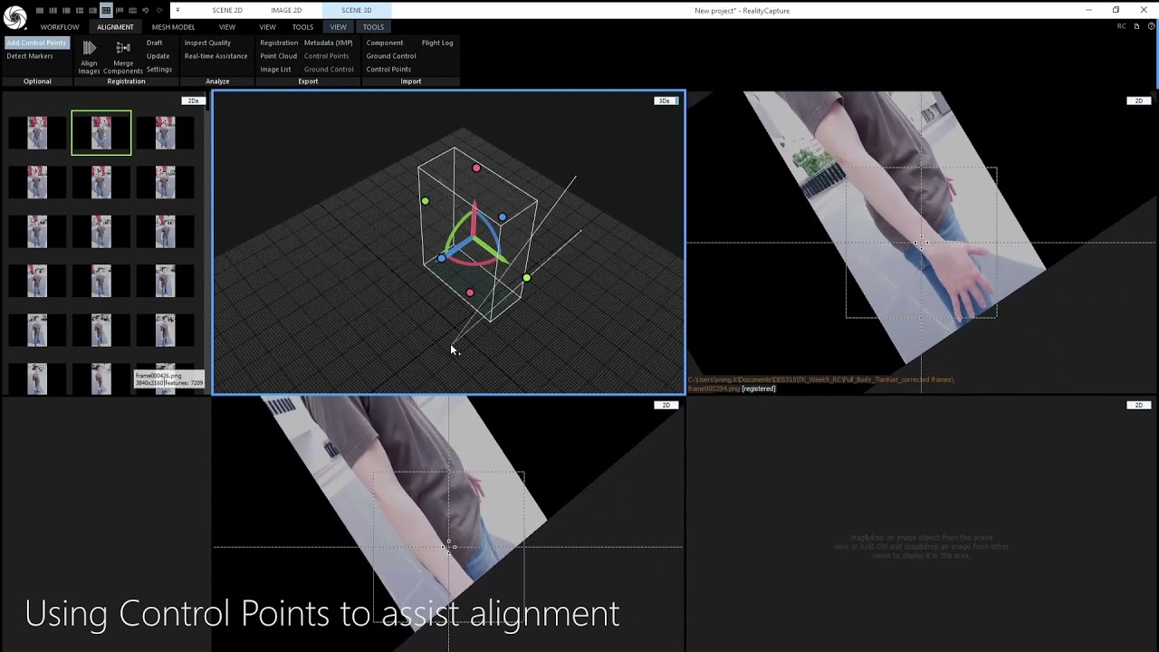The height and width of the screenshot is (652, 1159).
Task: Click Ground Control in Import group
Action: (x=391, y=56)
